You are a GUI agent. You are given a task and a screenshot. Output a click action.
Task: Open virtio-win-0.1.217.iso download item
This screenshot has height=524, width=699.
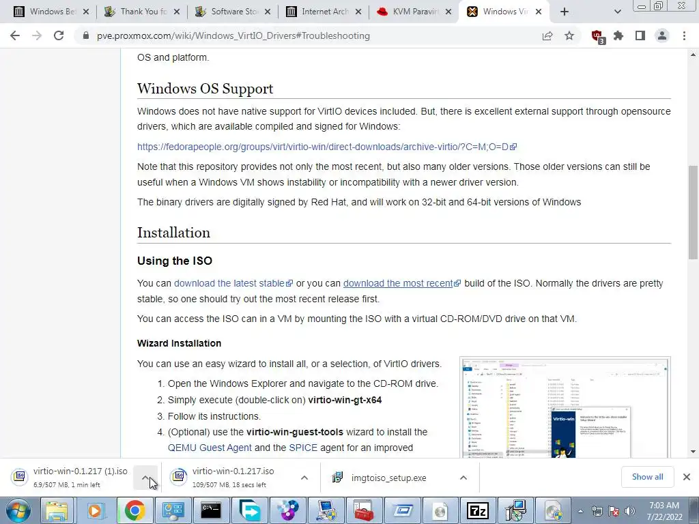228,477
